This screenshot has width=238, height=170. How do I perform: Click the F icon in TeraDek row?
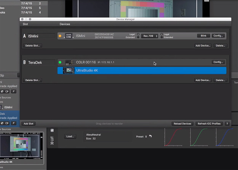pos(13,123)
